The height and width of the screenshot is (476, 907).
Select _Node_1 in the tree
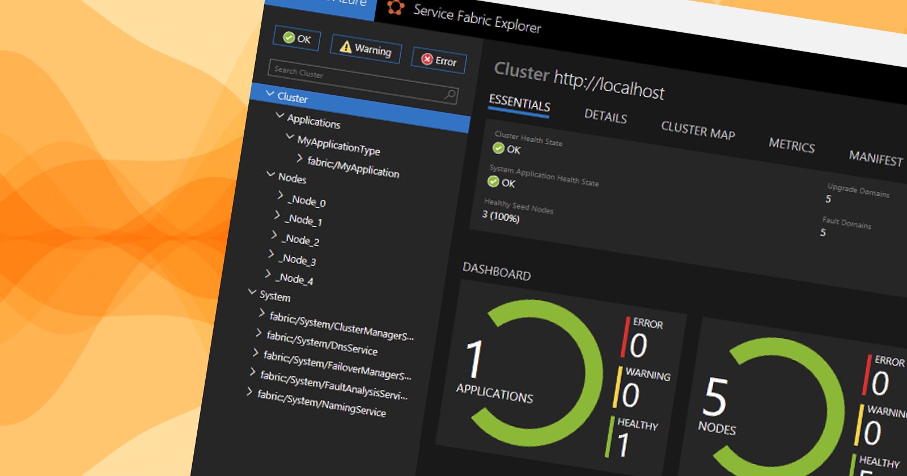pyautogui.click(x=303, y=220)
